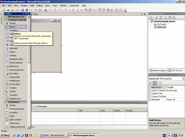Click Refresh icon in Solution Explorer toolbar
Image resolution: width=185 pixels, height=138 pixels.
pyautogui.click(x=160, y=17)
